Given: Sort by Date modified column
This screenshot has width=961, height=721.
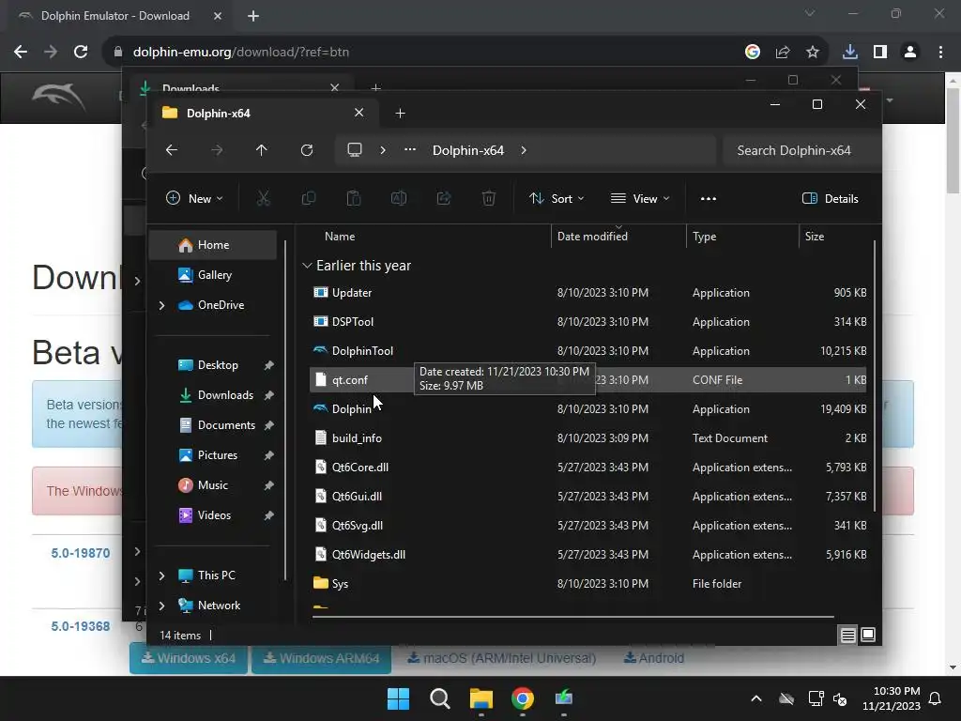Looking at the screenshot, I should tap(618, 237).
